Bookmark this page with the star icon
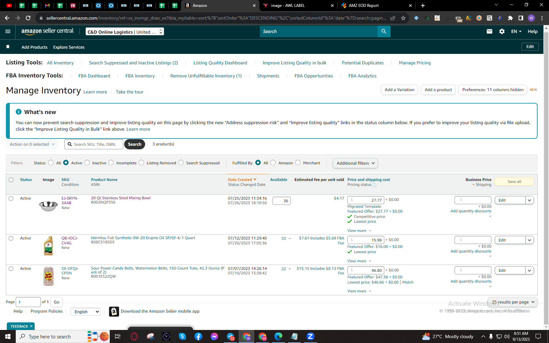 403,18
